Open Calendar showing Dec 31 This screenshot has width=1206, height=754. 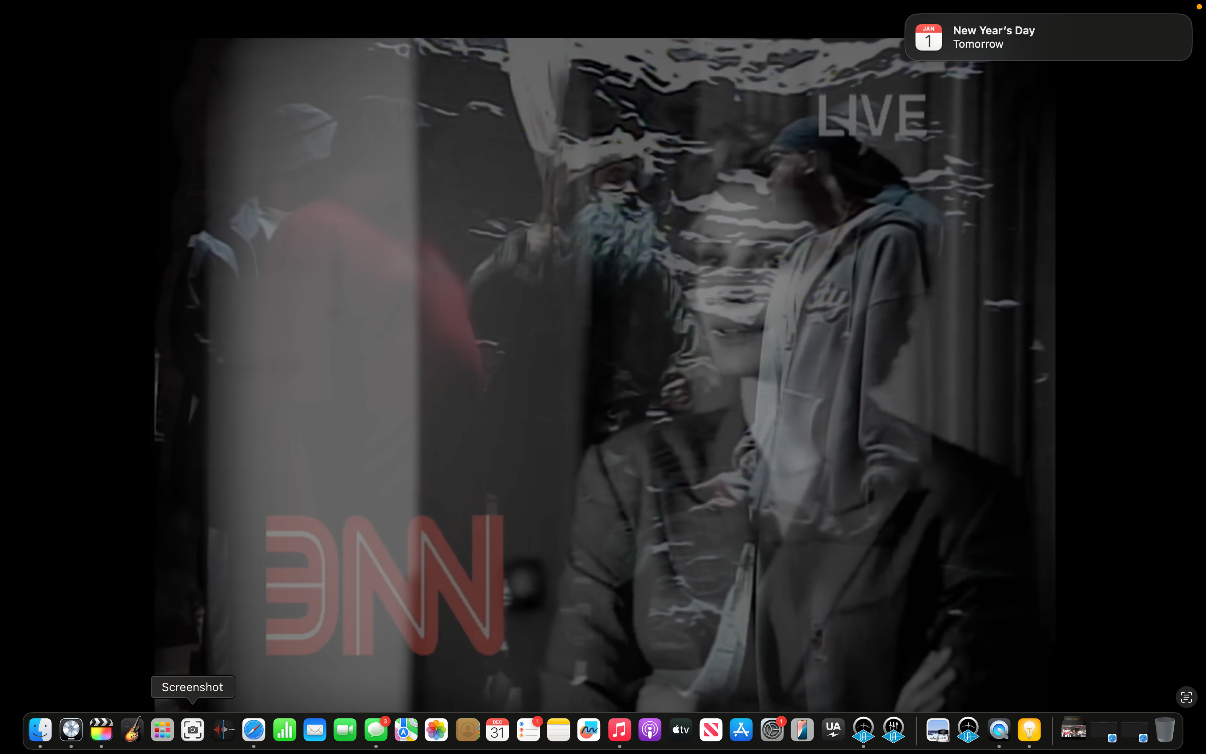497,730
